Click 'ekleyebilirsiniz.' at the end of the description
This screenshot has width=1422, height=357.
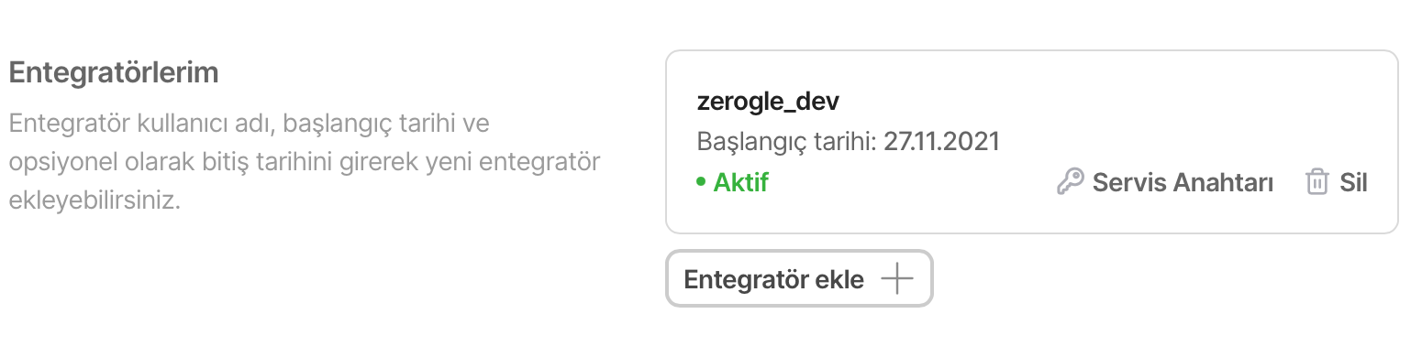pyautogui.click(x=94, y=200)
